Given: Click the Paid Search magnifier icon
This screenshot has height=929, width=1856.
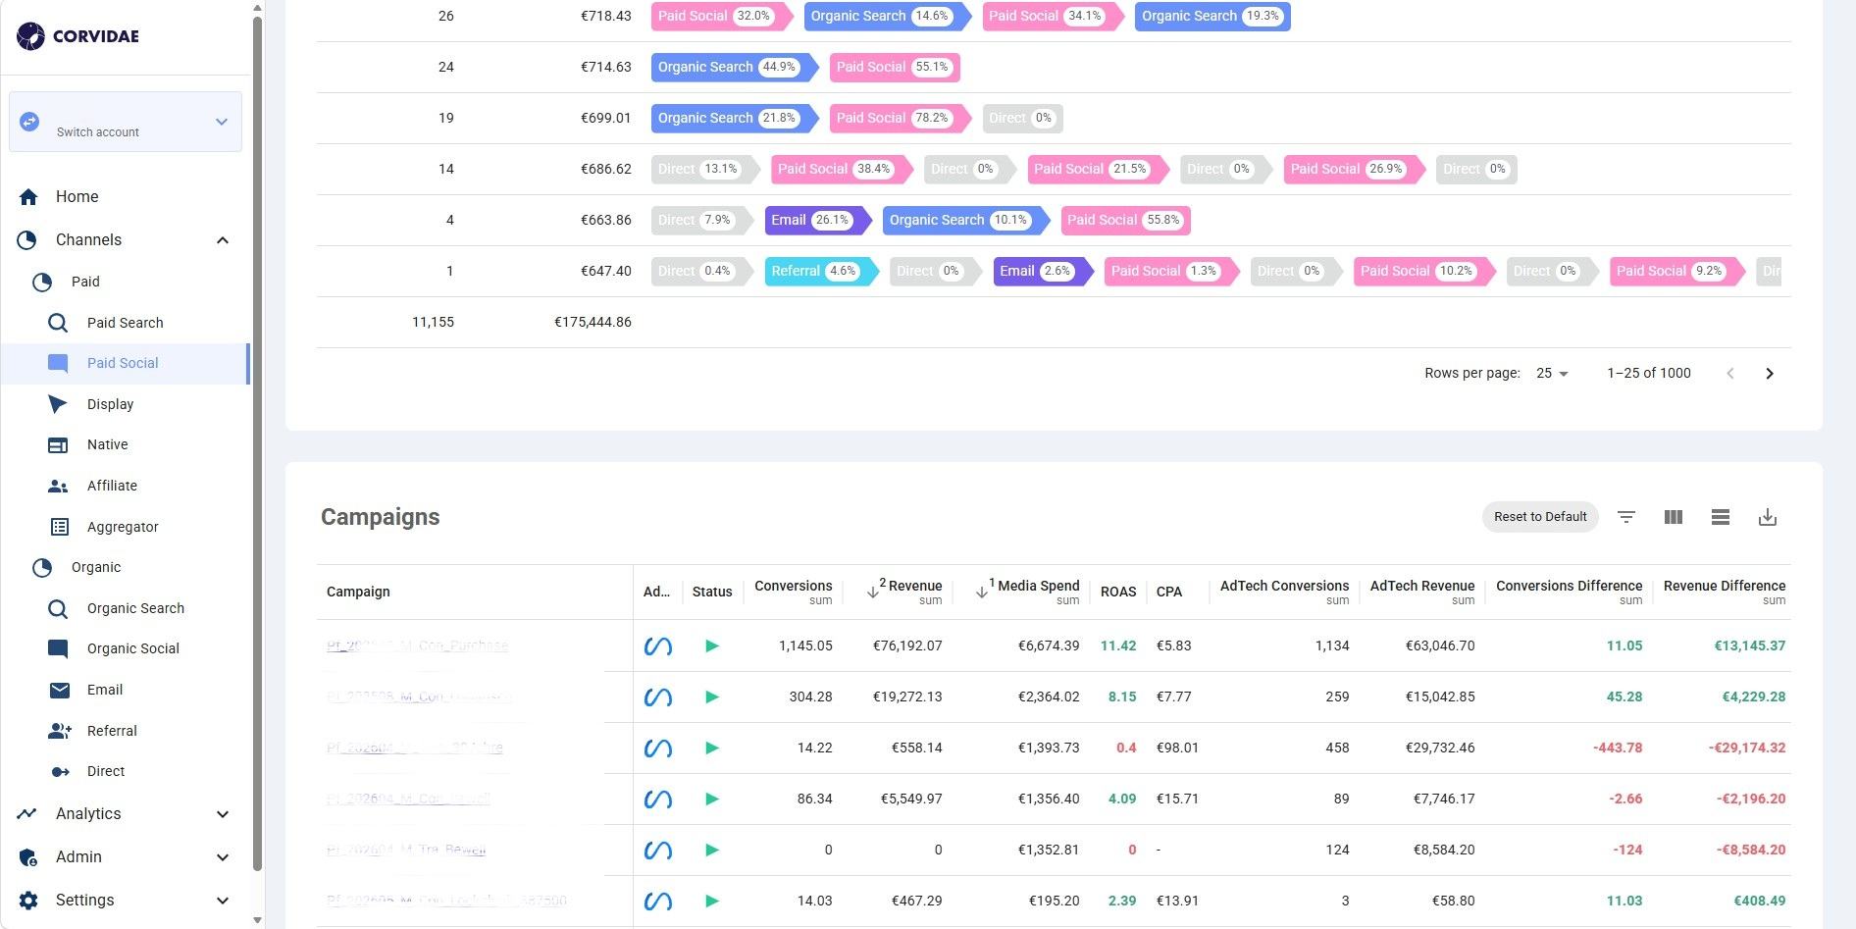Looking at the screenshot, I should (58, 323).
